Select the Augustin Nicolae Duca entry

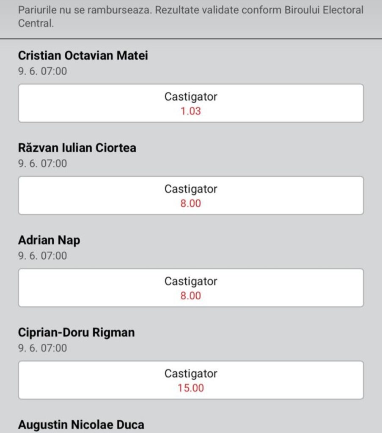(81, 424)
